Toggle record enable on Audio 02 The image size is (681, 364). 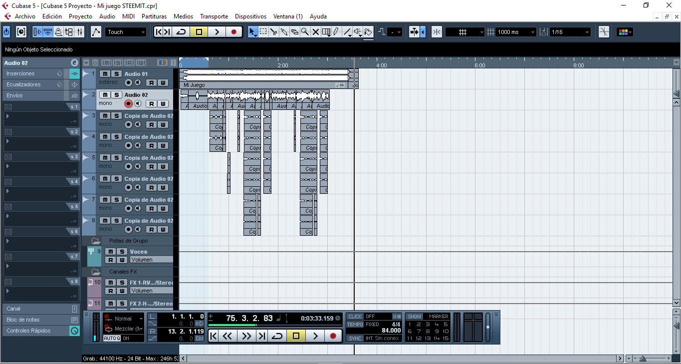pyautogui.click(x=128, y=104)
